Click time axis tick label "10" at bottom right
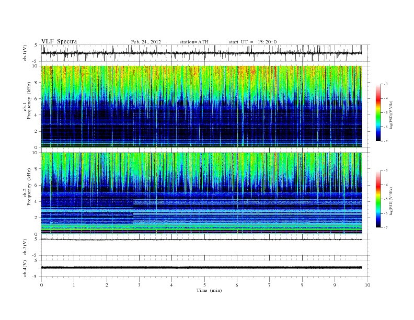The image size is (414, 320). [367, 285]
